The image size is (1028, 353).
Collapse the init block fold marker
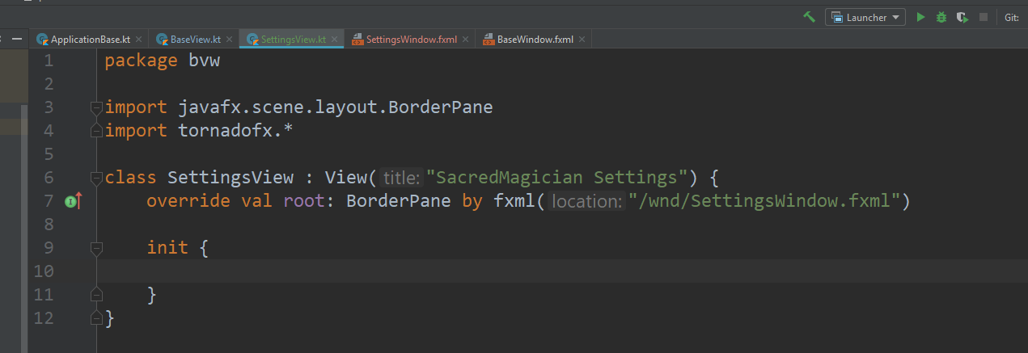[x=96, y=248]
